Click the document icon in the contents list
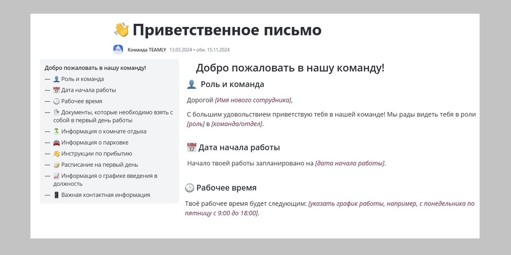 (56, 112)
